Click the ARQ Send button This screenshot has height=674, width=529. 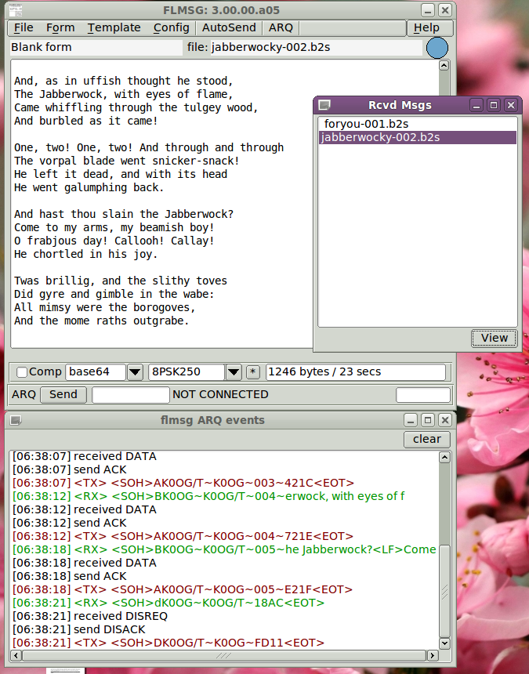63,394
